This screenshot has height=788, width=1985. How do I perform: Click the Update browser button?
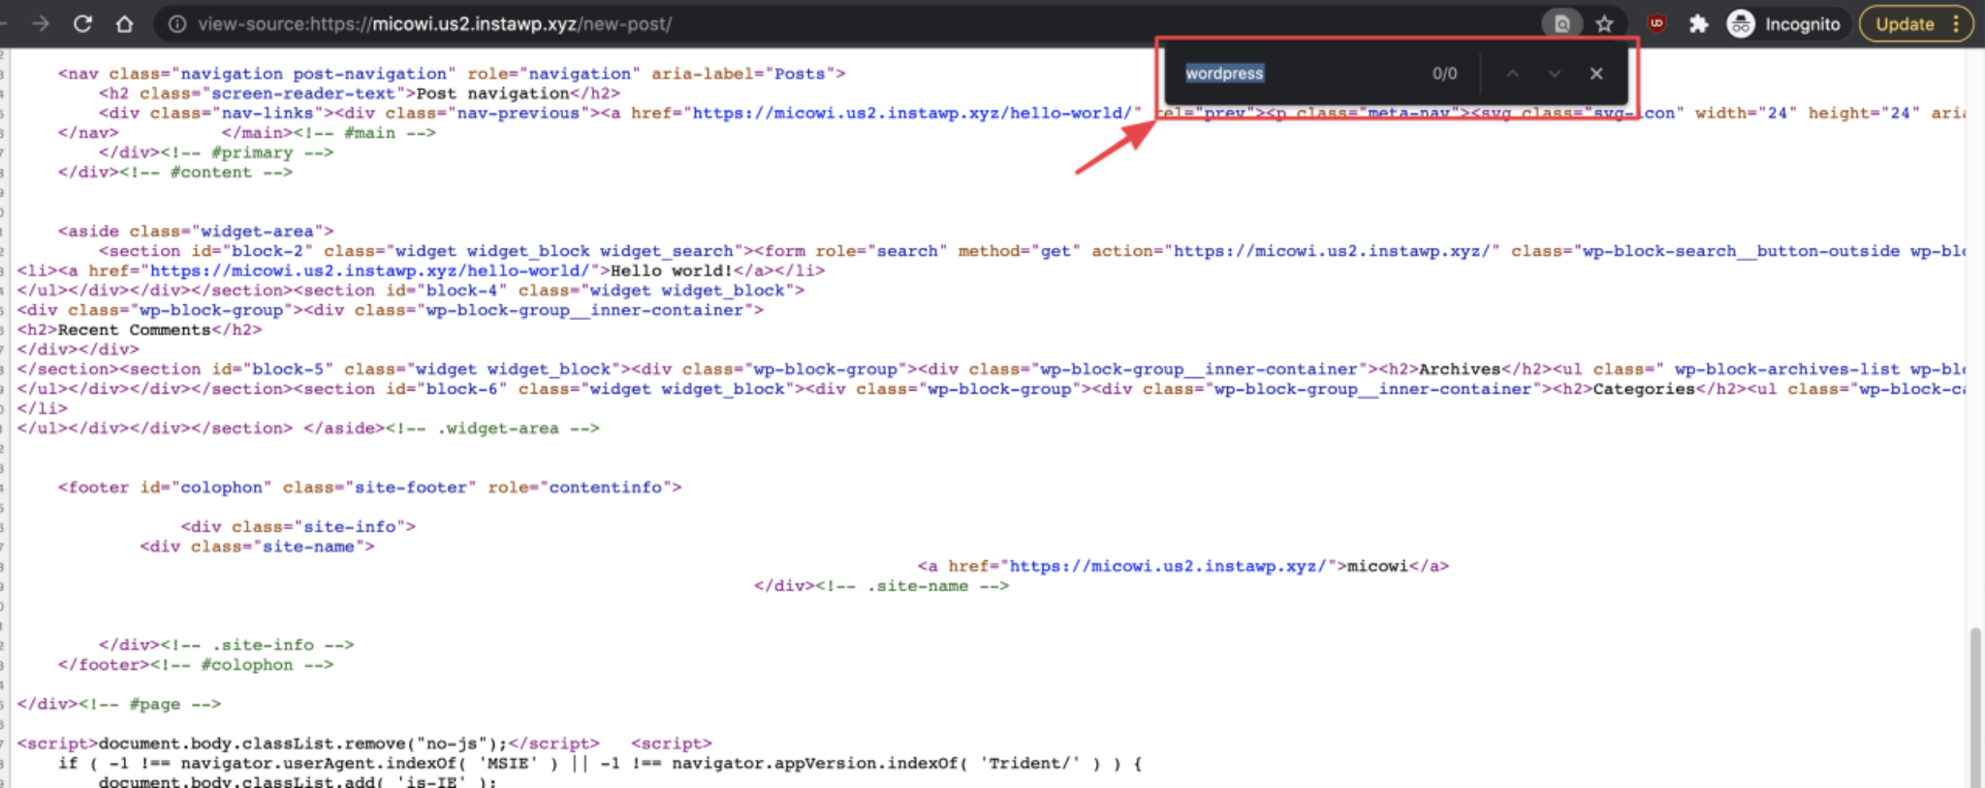click(1905, 24)
